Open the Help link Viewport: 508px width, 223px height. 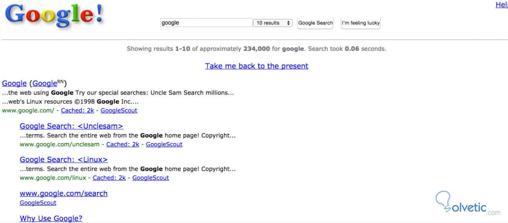pyautogui.click(x=502, y=5)
